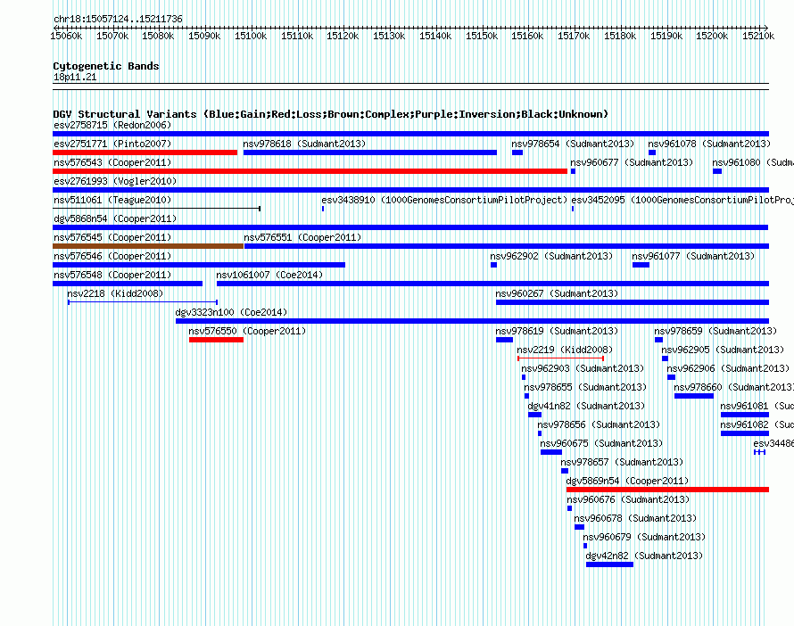794x626 pixels.
Task: Click the nsv2218 (Kidd2008) label
Action: click(x=115, y=293)
